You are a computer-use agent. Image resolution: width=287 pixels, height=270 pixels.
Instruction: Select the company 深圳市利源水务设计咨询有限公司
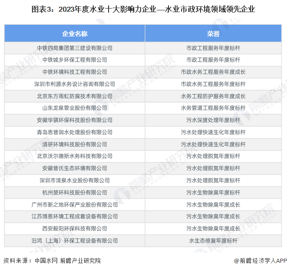[75, 84]
